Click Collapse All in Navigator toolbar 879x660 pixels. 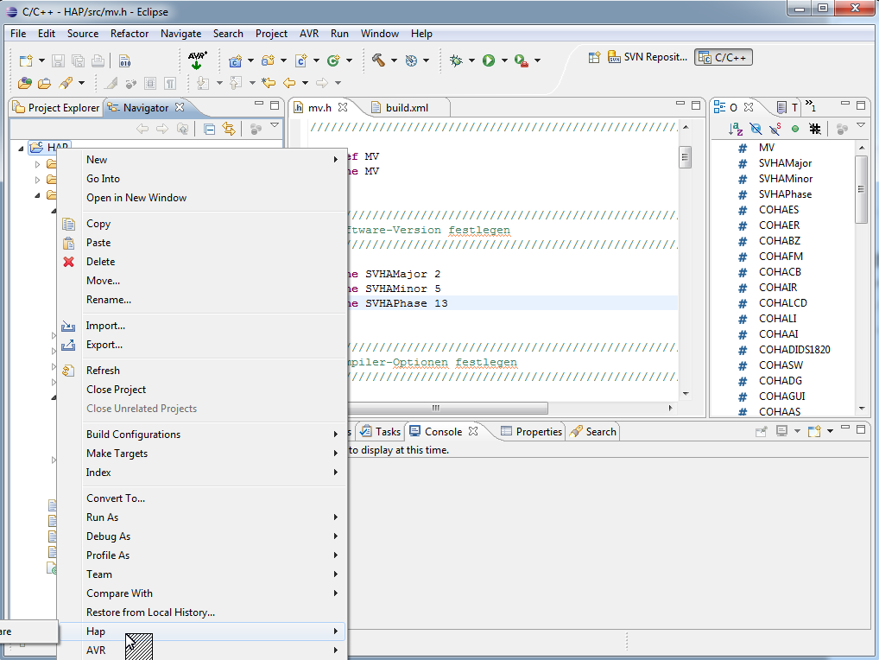click(209, 130)
